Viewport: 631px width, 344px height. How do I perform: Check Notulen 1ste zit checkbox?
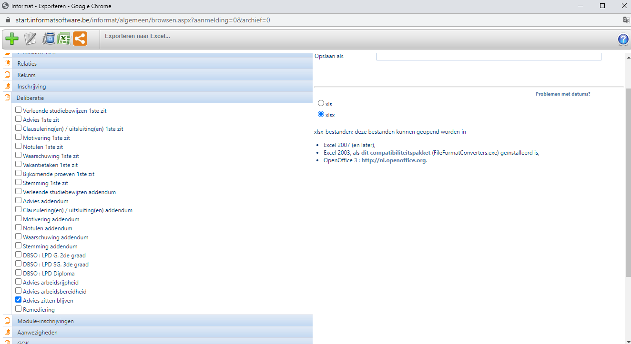coord(19,147)
